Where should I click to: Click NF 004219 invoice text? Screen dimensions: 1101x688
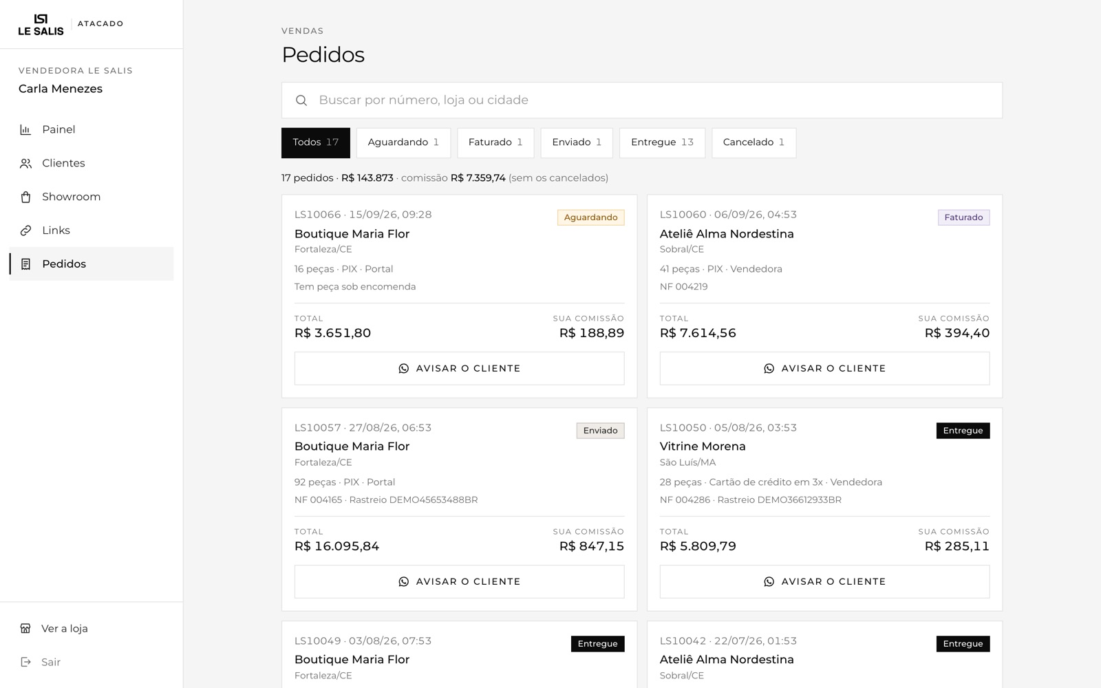click(683, 287)
